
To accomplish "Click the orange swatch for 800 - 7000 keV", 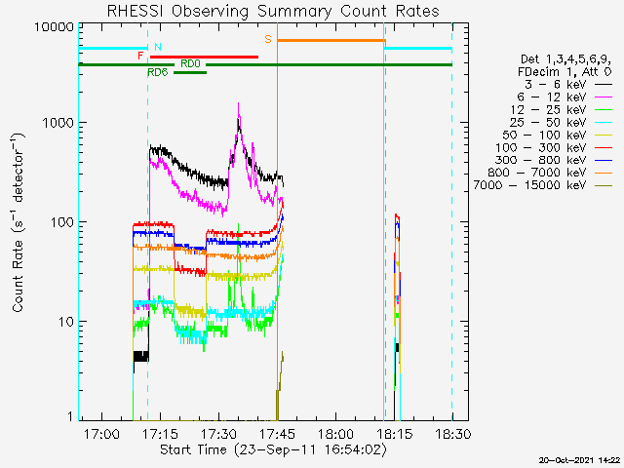I will (x=604, y=174).
